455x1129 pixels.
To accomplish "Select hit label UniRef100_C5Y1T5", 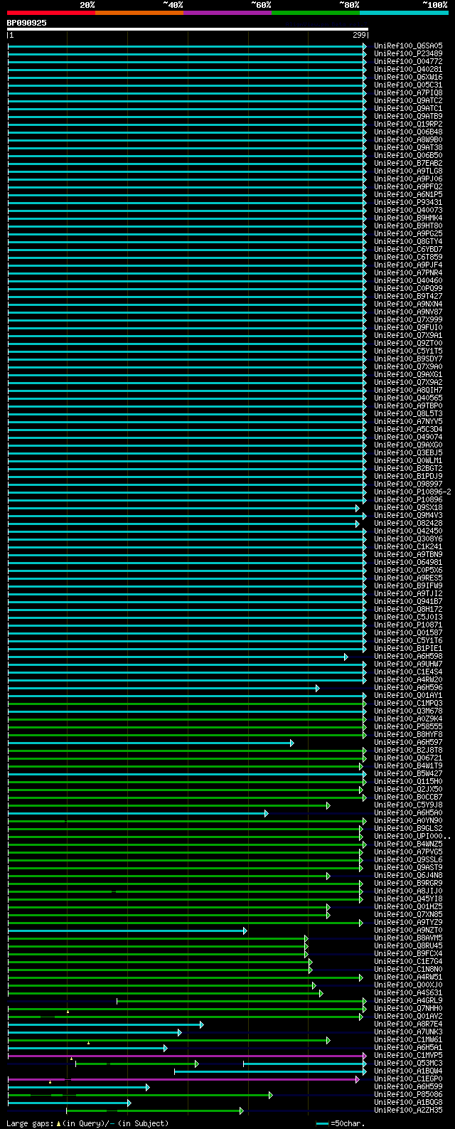I will click(x=408, y=351).
